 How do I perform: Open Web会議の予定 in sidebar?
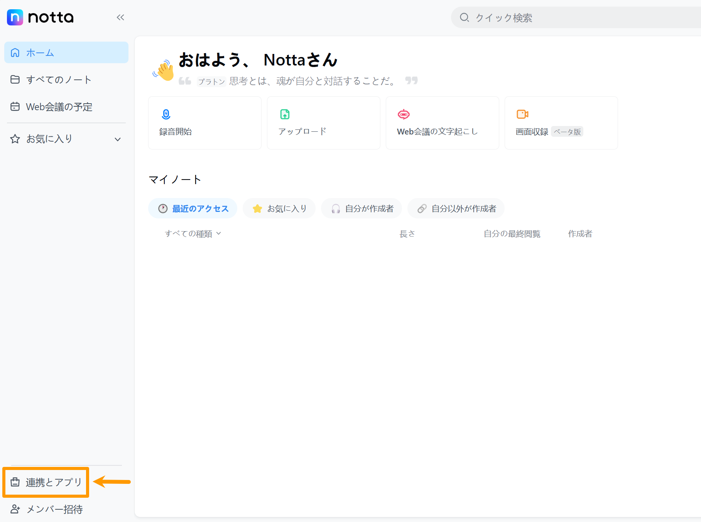[66, 106]
